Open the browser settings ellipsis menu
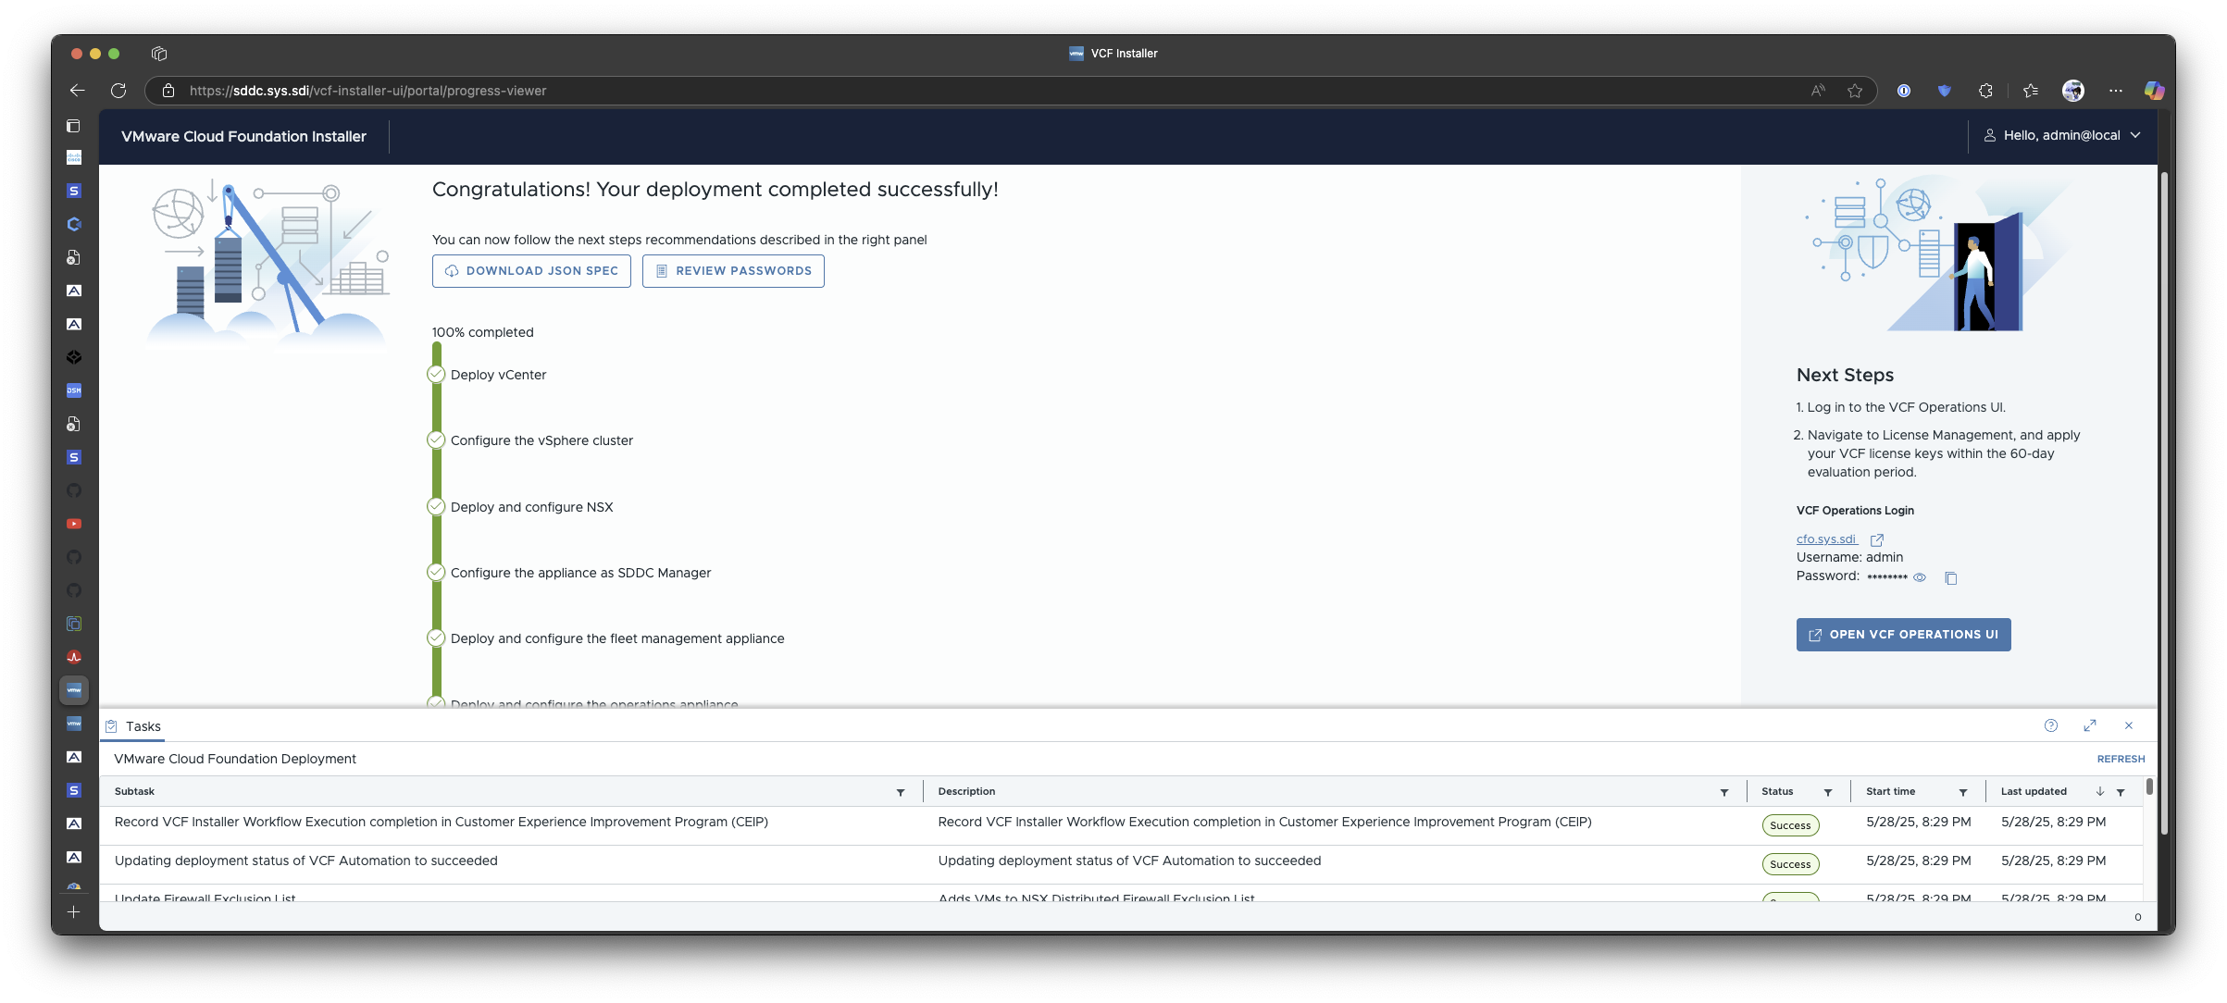 2116,91
